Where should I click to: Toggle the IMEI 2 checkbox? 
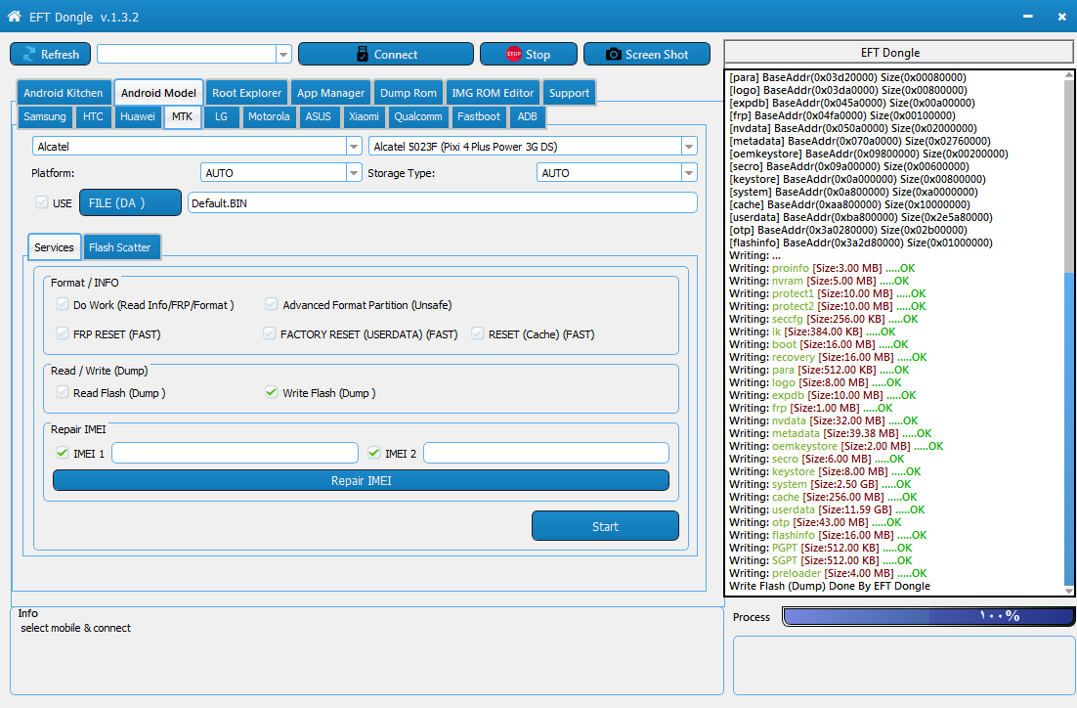(x=374, y=453)
